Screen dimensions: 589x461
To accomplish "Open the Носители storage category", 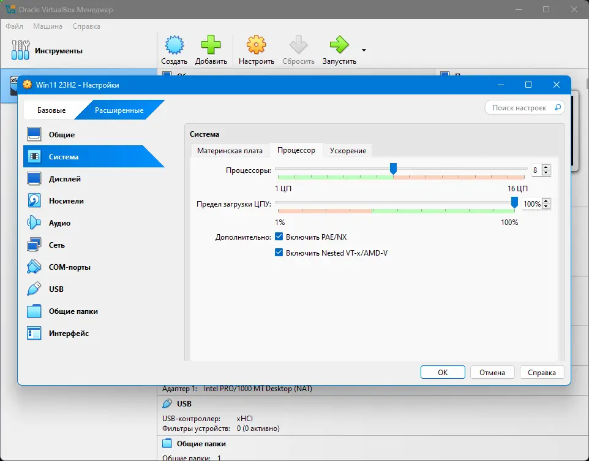I will (94, 201).
